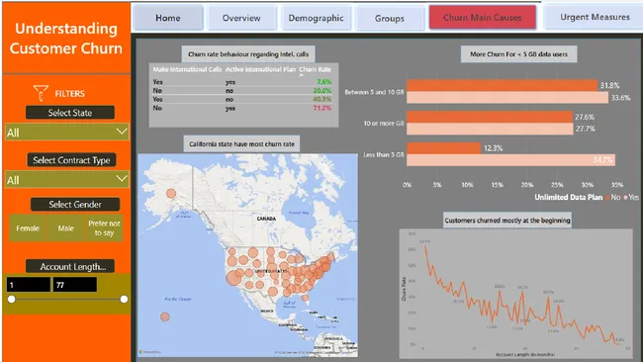Select the 40.3% churn rate cell

click(x=322, y=99)
